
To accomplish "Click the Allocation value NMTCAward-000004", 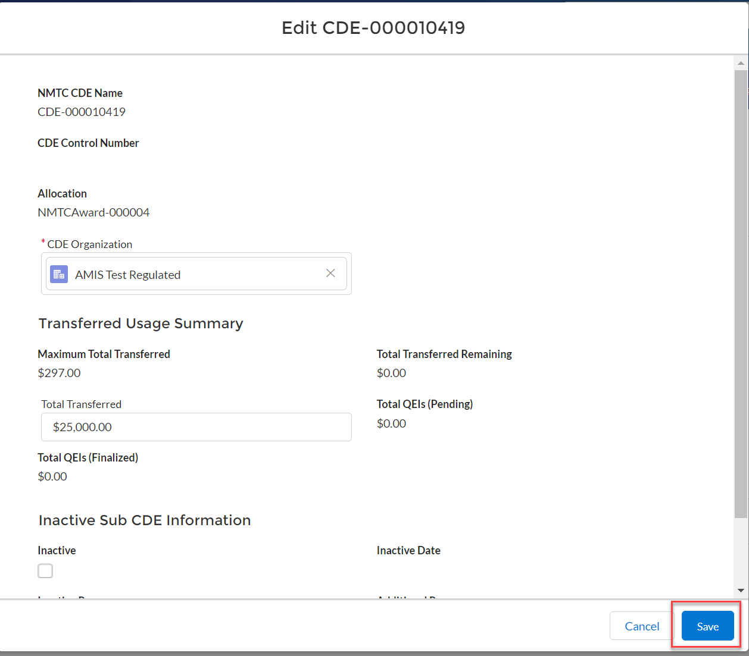I will pyautogui.click(x=93, y=212).
